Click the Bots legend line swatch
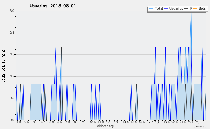The height and width of the screenshot is (129, 210). [195, 9]
